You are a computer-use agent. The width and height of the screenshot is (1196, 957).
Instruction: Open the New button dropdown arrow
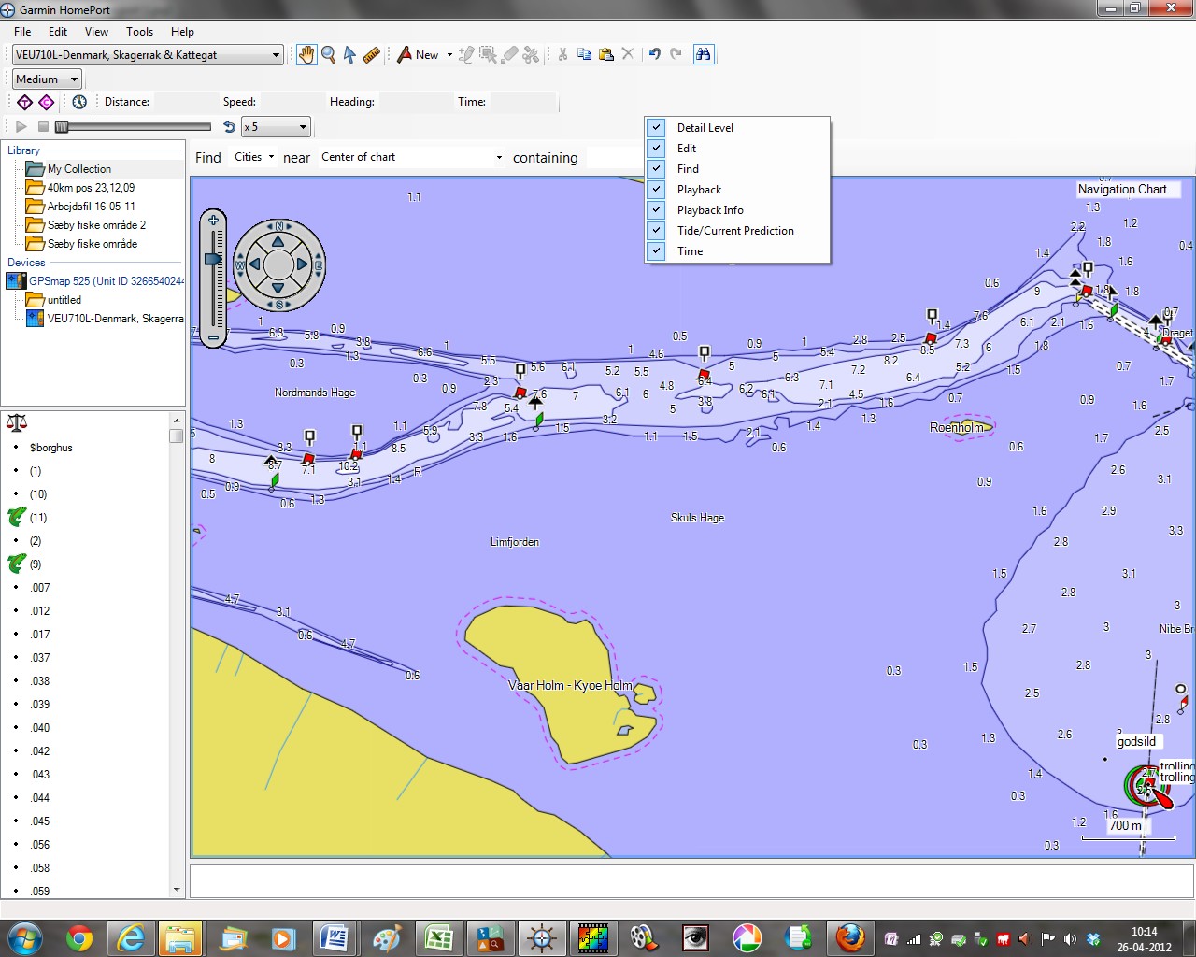tap(449, 54)
